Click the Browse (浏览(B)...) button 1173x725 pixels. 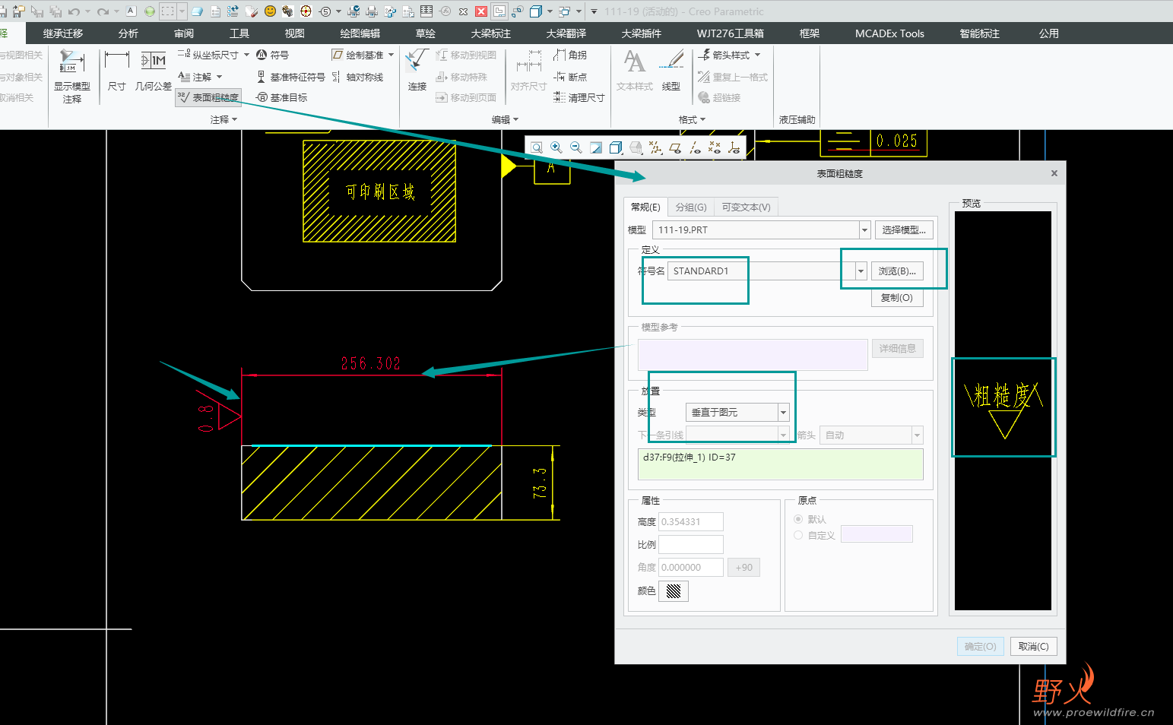[897, 271]
